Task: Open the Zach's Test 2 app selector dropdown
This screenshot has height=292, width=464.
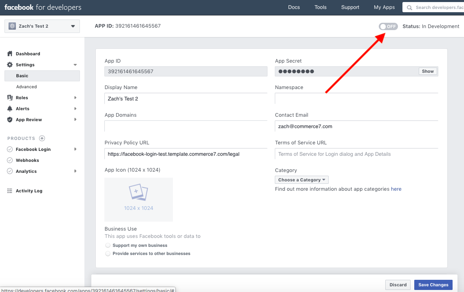Action: coord(42,26)
